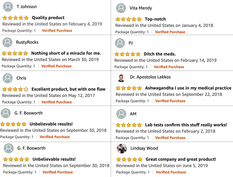Open 'Excellent product, but with one flaw' review

[68, 89]
